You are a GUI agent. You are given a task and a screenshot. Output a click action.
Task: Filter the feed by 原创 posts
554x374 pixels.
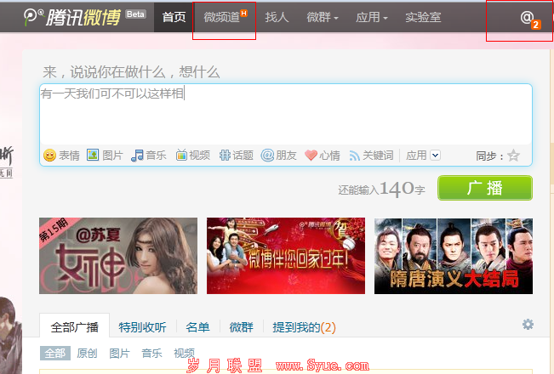tap(87, 354)
